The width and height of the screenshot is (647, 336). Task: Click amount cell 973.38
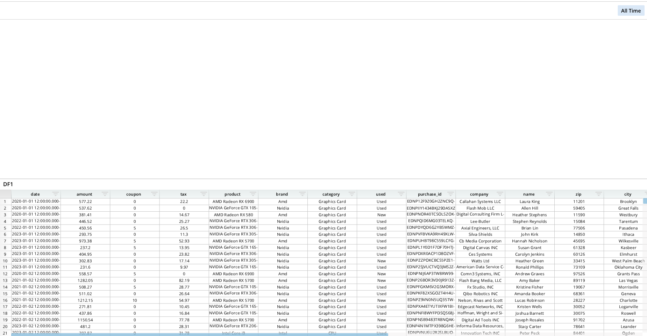pyautogui.click(x=85, y=241)
